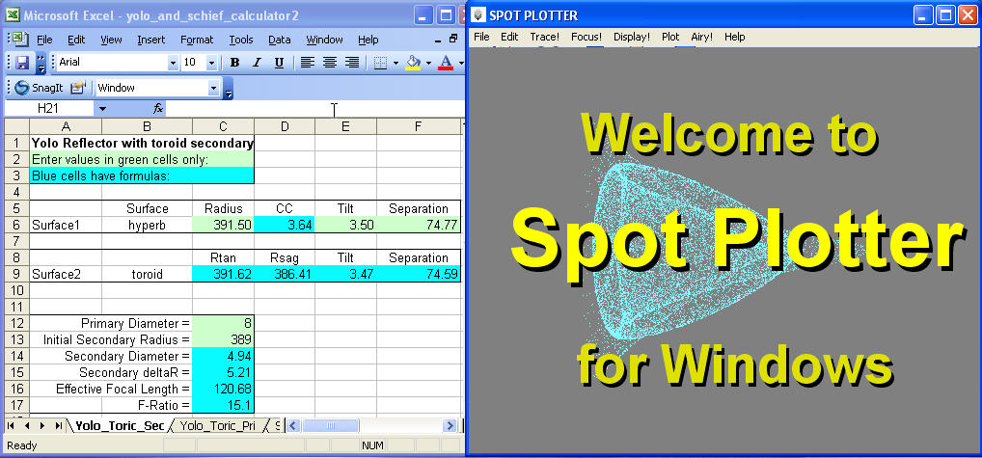Viewport: 982px width, 458px height.
Task: Click horizontal scrollbar left arrow in Excel
Action: [293, 426]
